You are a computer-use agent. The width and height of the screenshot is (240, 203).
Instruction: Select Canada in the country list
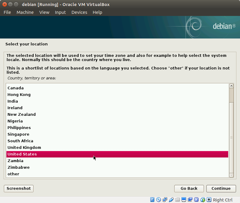point(117,88)
